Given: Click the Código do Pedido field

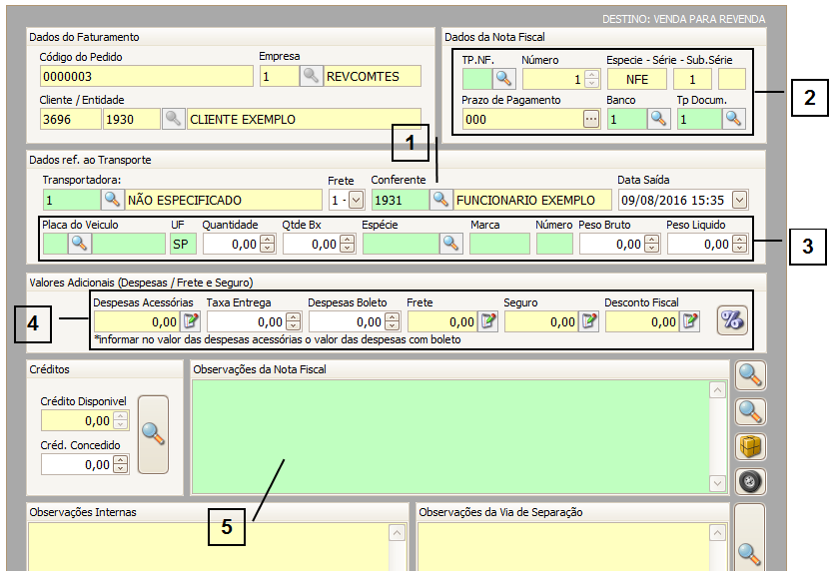Looking at the screenshot, I should coord(146,76).
